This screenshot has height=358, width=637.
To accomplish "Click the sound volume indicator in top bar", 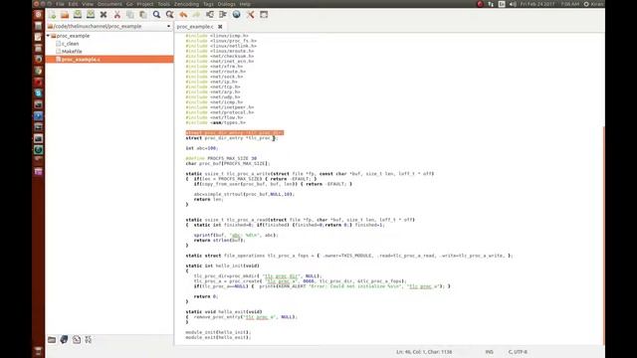I will click(x=513, y=4).
